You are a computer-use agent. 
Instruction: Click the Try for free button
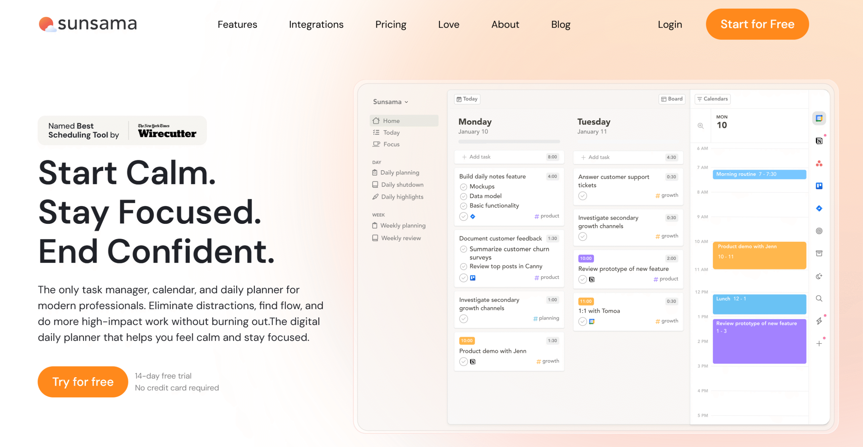click(x=83, y=382)
